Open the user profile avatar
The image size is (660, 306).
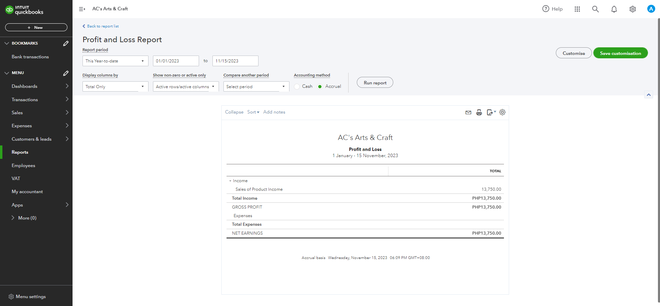point(651,9)
